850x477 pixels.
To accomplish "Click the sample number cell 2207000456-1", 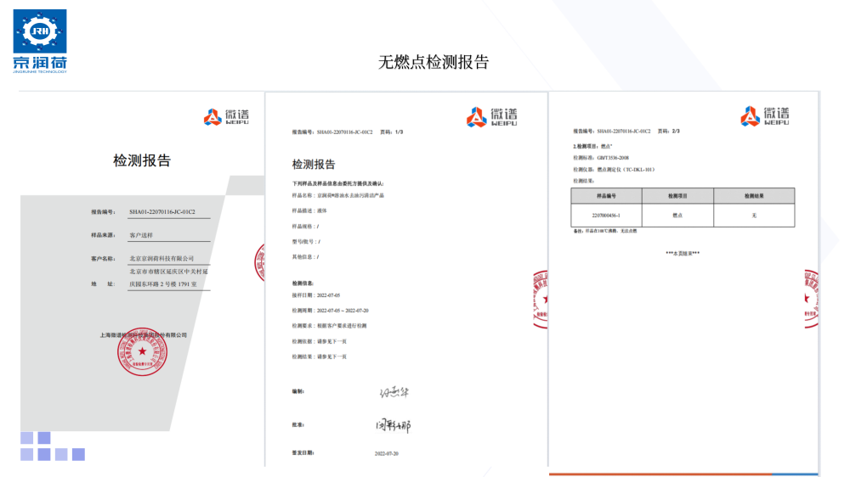I will [x=606, y=215].
